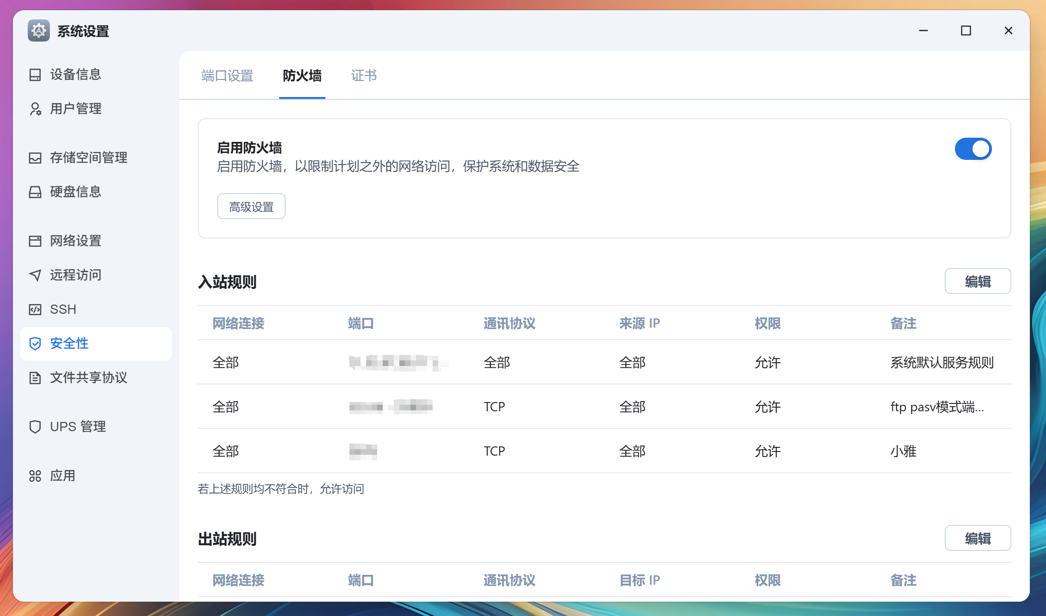1046x616 pixels.
Task: Disable the 启用防火墙 toggle switch
Action: tap(973, 149)
